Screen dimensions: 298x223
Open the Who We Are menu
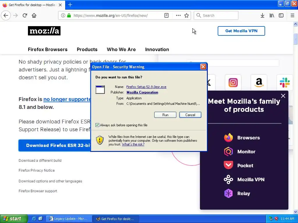[x=121, y=49]
